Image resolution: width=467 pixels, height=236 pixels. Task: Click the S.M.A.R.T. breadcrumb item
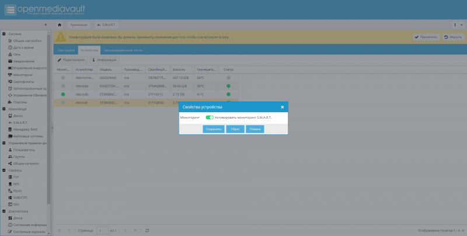pyautogui.click(x=107, y=25)
